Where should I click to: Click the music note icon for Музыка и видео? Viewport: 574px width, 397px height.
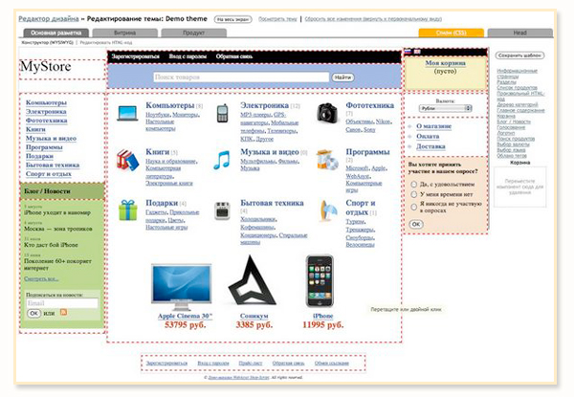tap(222, 160)
